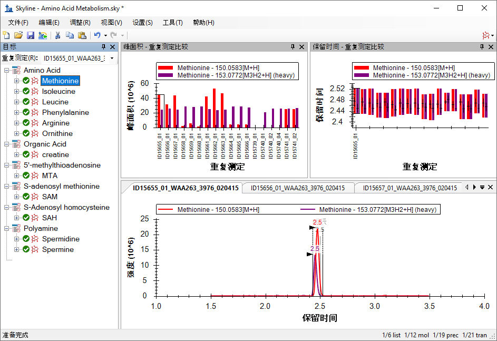Select Phenylalanine in the targets tree
497x341 pixels.
pyautogui.click(x=65, y=112)
